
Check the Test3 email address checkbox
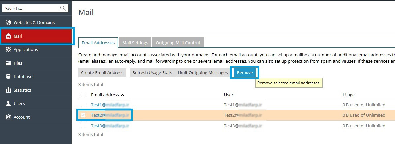[83, 126]
